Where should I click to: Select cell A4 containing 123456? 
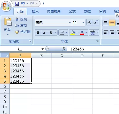pyautogui.click(x=20, y=76)
